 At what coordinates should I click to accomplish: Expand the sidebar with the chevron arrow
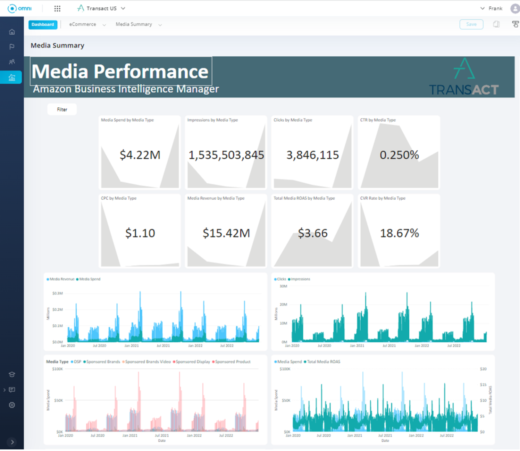[12, 442]
